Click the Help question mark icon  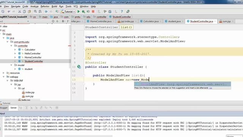tap(122, 11)
